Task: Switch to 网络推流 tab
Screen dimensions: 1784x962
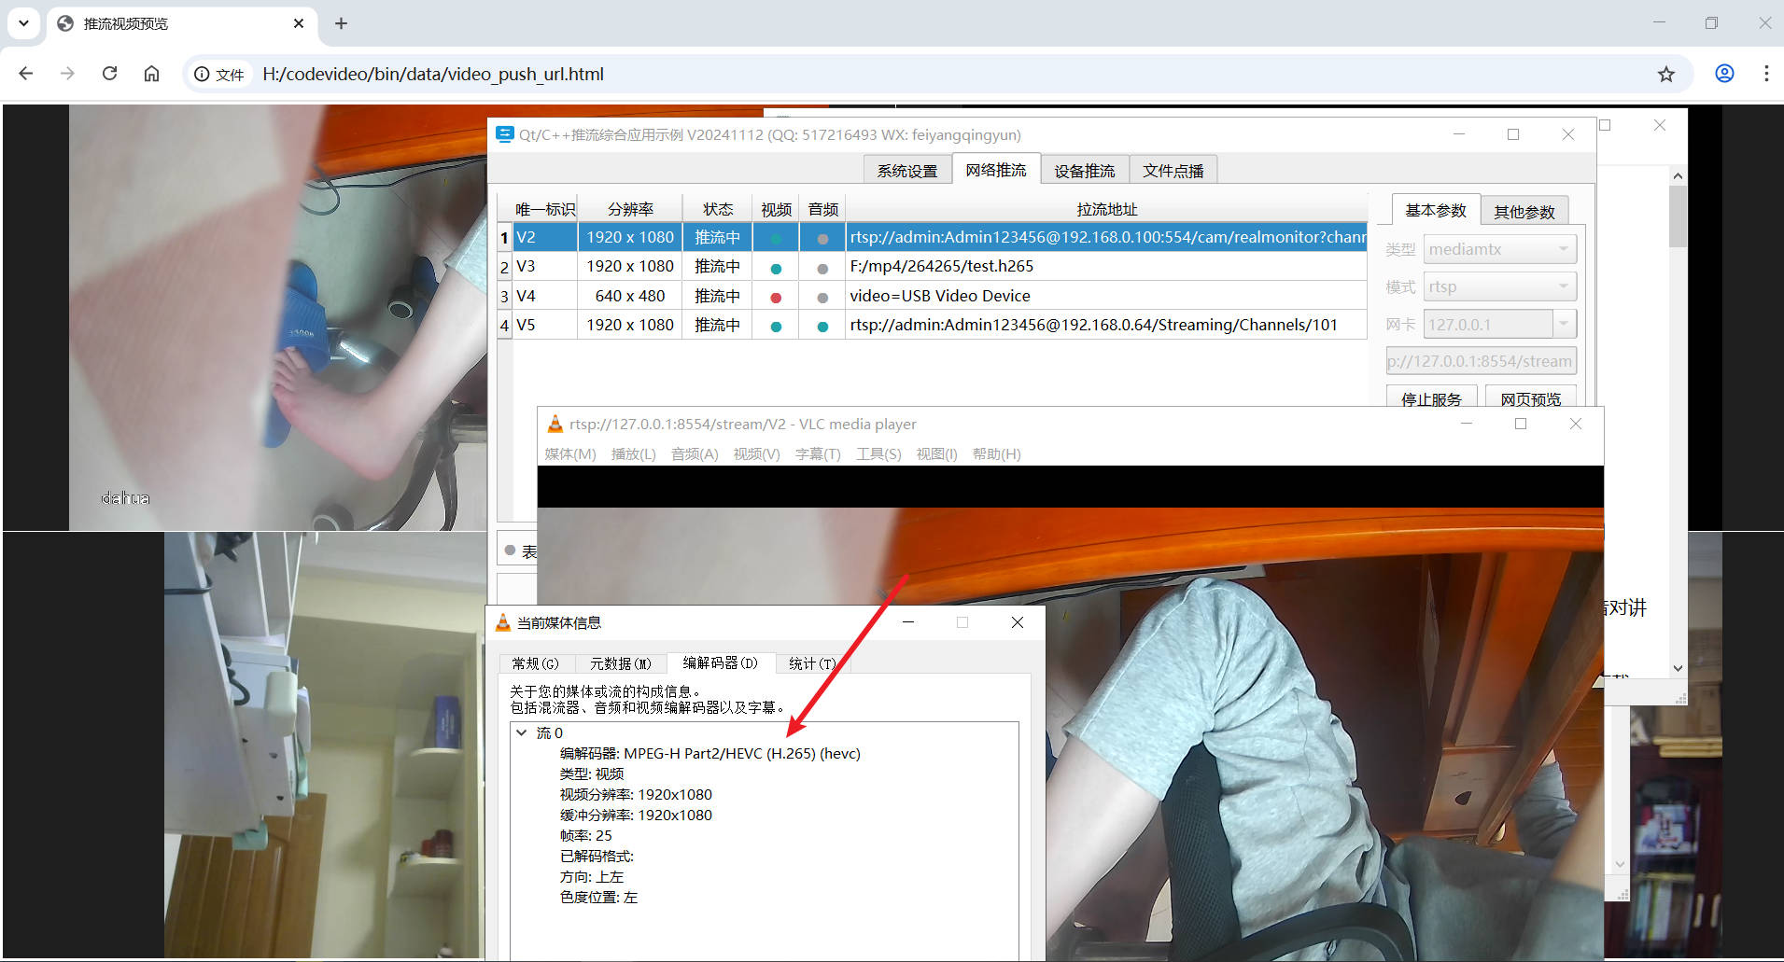Action: [x=996, y=170]
